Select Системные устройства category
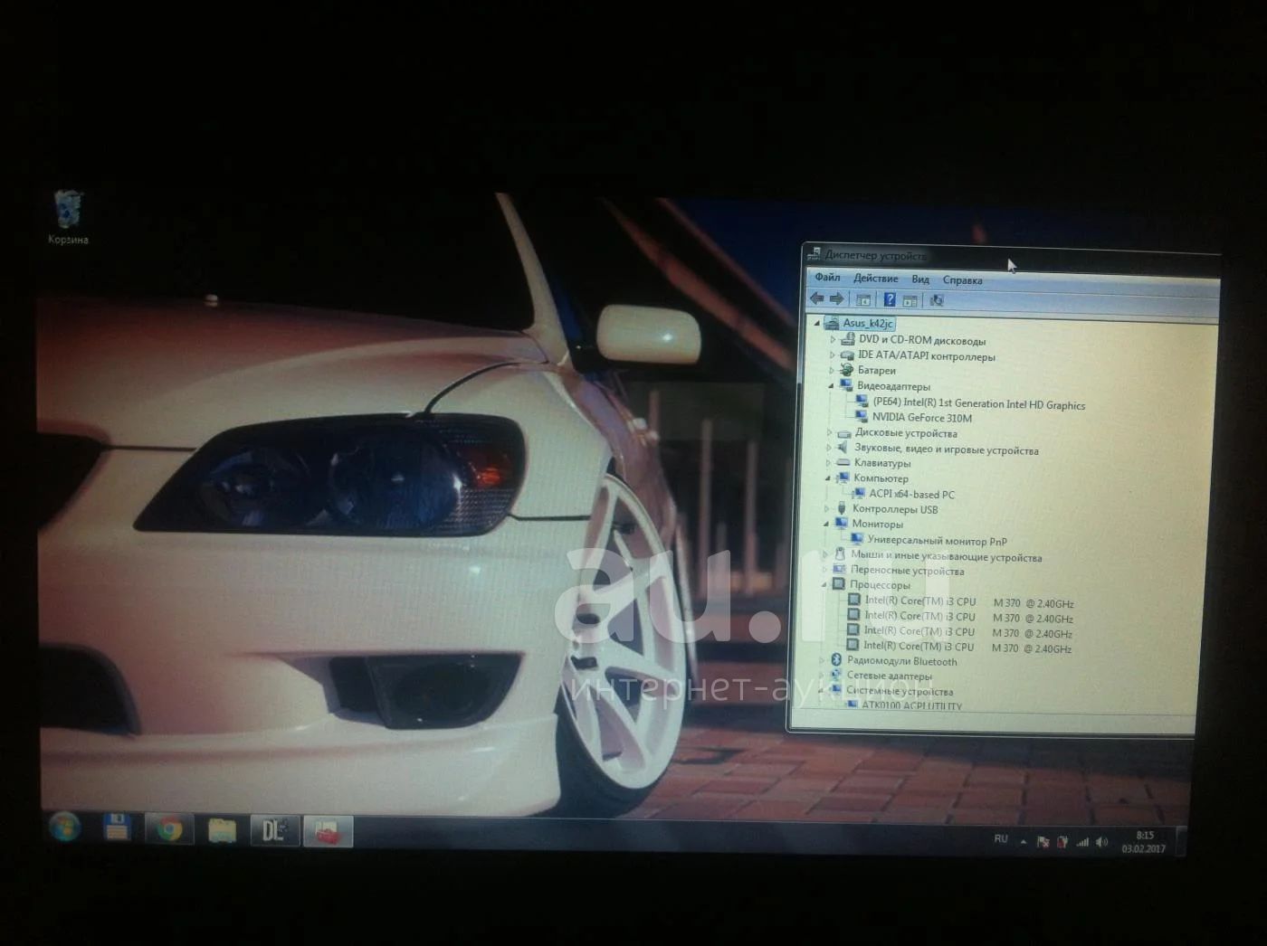This screenshot has height=946, width=1267. (x=900, y=691)
